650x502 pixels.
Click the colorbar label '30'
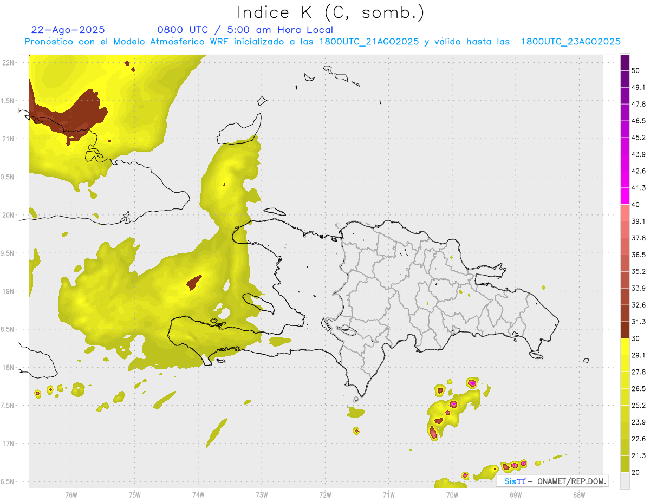636,338
